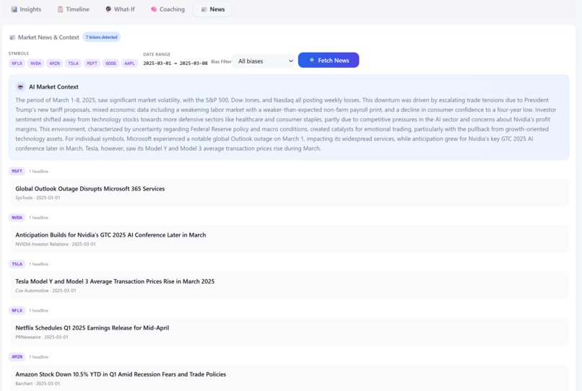Select the MSFT symbol chip
The image size is (582, 391).
tap(92, 63)
